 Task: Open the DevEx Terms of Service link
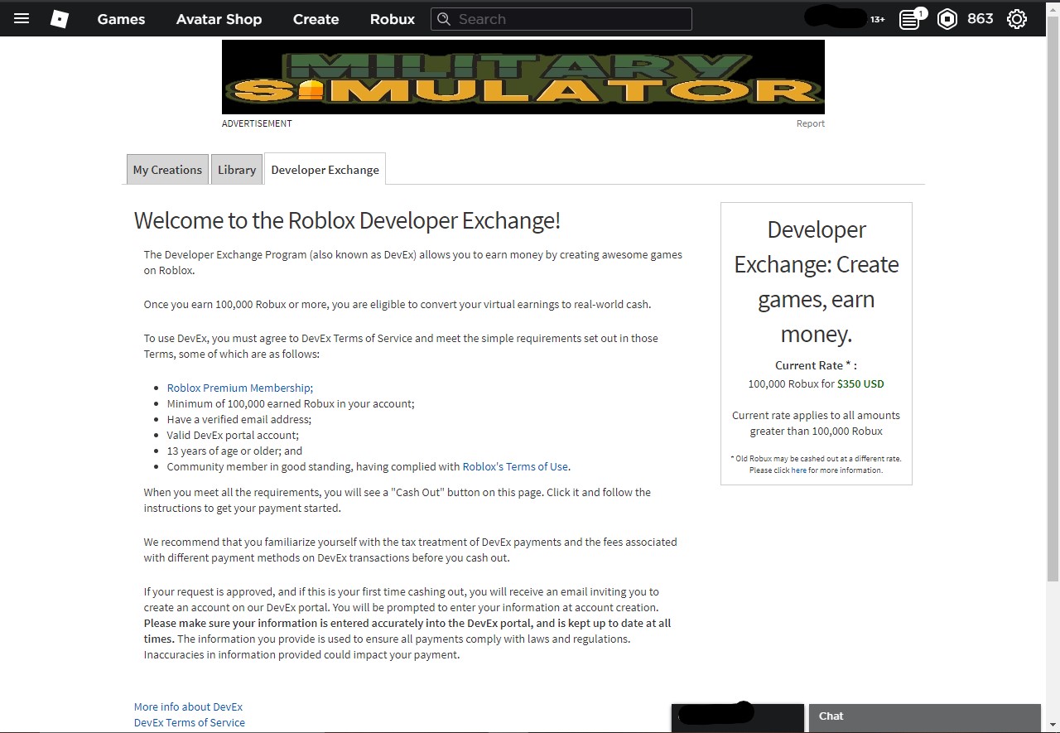click(x=190, y=722)
